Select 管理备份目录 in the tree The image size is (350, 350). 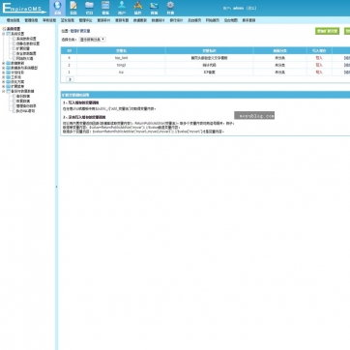26,106
